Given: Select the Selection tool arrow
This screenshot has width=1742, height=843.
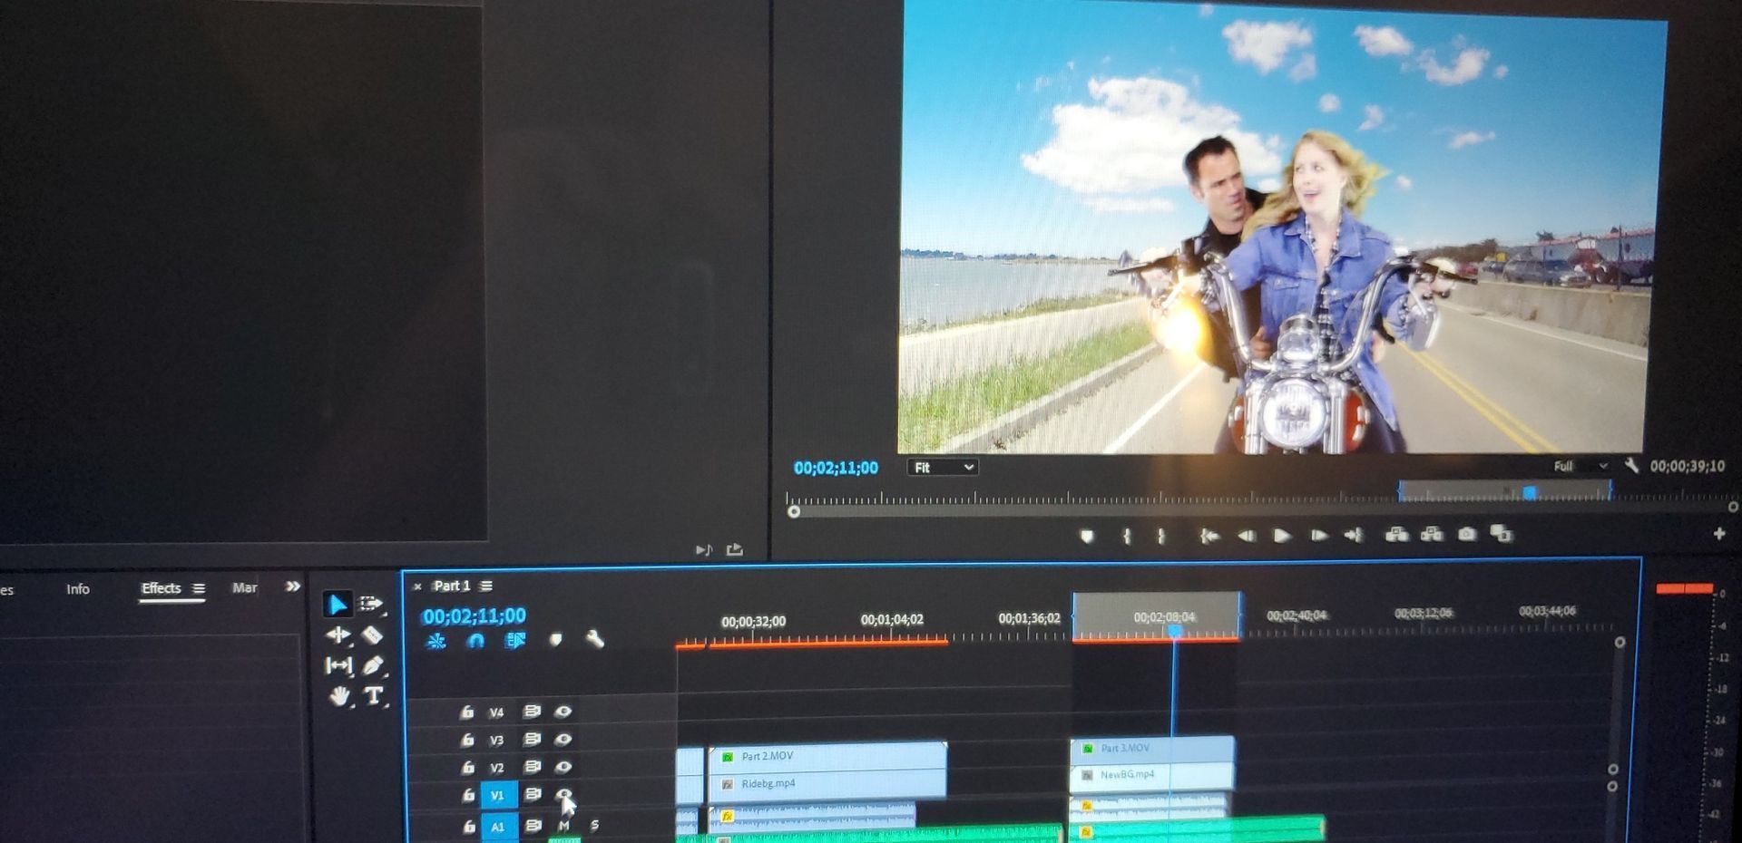Looking at the screenshot, I should (337, 604).
